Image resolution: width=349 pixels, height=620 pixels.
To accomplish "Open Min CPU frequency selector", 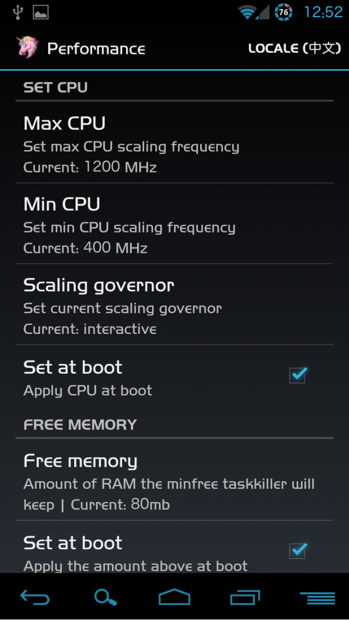I will 174,224.
